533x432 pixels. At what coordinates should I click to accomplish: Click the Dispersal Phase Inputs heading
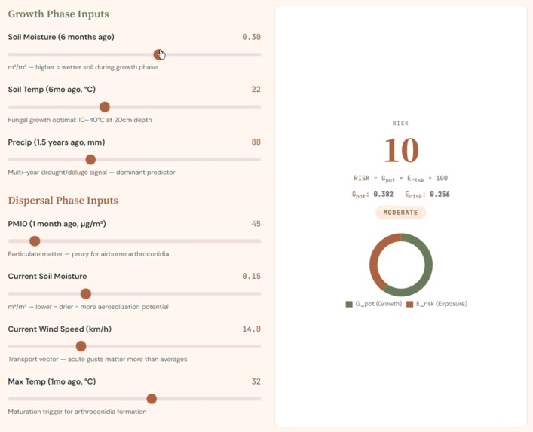coord(63,201)
